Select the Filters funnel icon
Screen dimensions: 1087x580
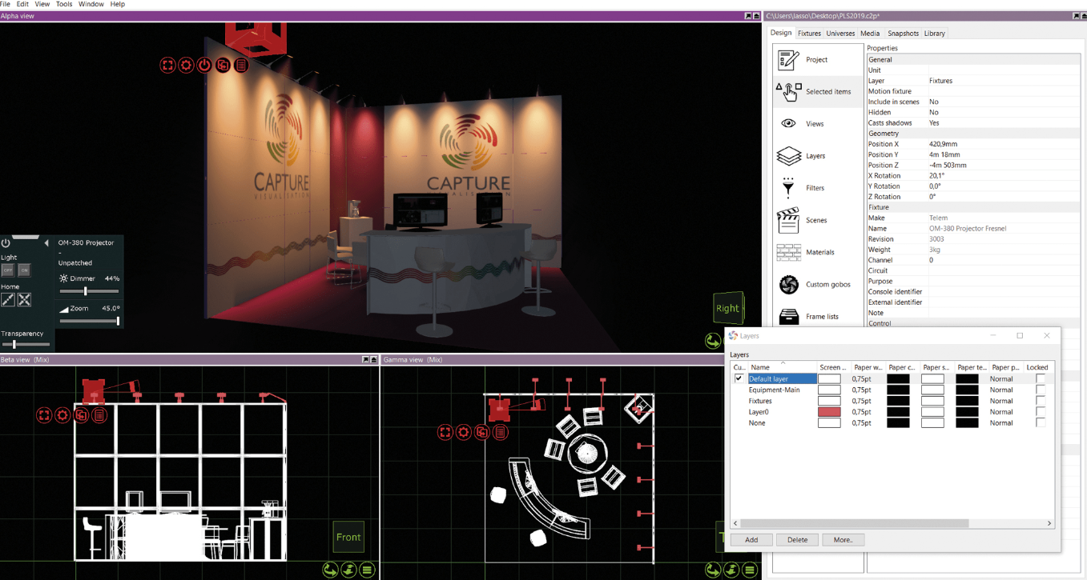coord(789,188)
